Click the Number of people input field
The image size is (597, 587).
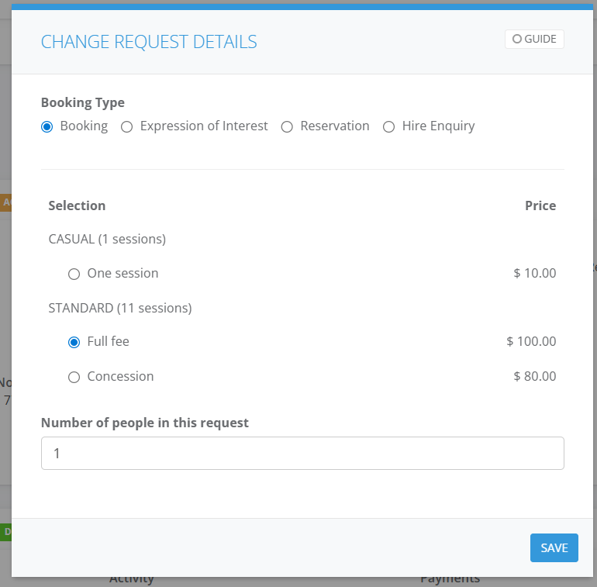(x=302, y=453)
